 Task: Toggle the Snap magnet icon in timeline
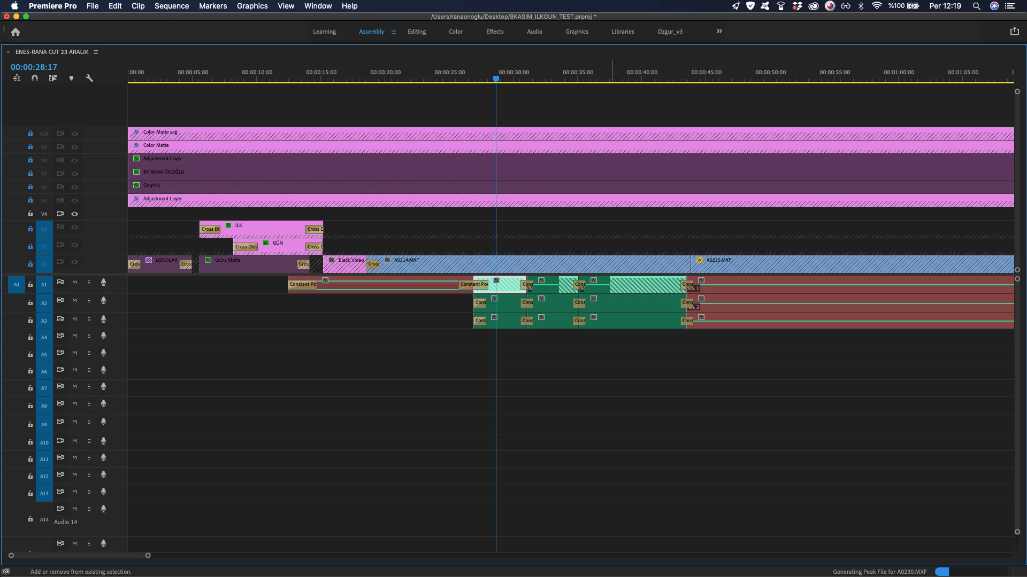pos(35,78)
